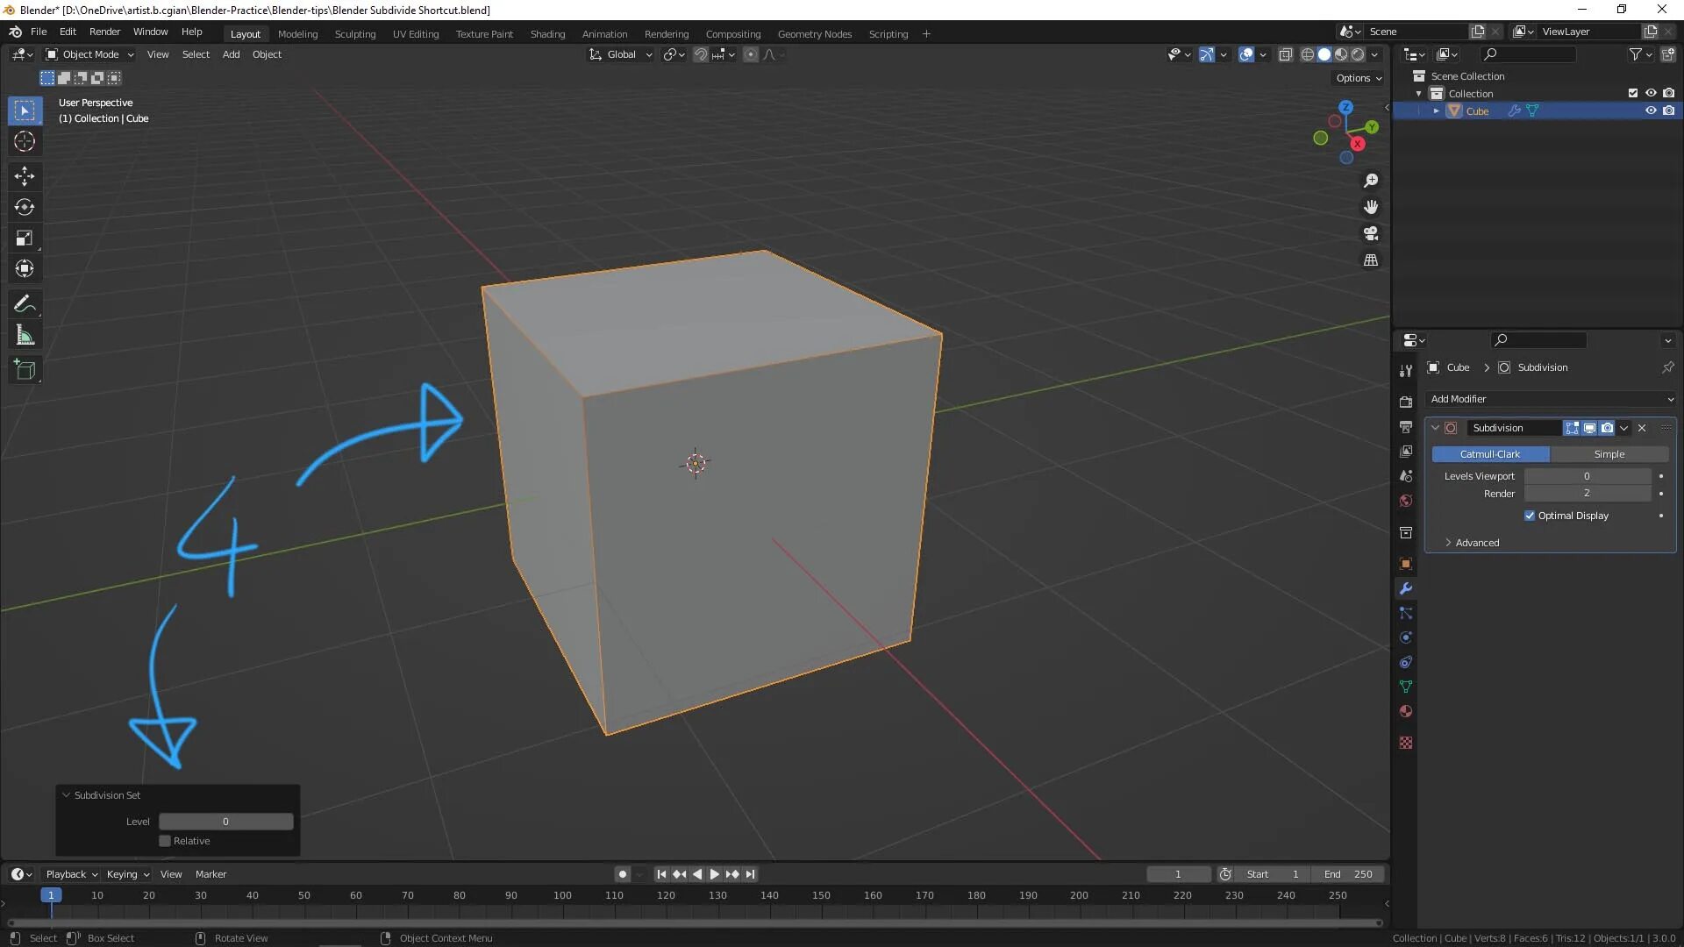This screenshot has height=947, width=1684.
Task: Switch to the Sculpting workspace tab
Action: click(354, 34)
